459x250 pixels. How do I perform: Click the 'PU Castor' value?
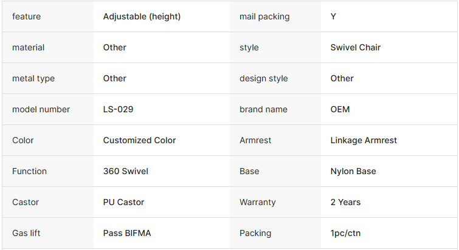124,202
